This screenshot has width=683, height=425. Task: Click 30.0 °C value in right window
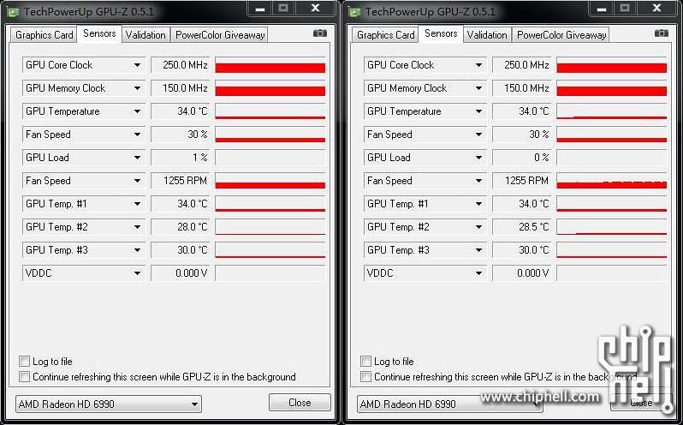click(521, 249)
